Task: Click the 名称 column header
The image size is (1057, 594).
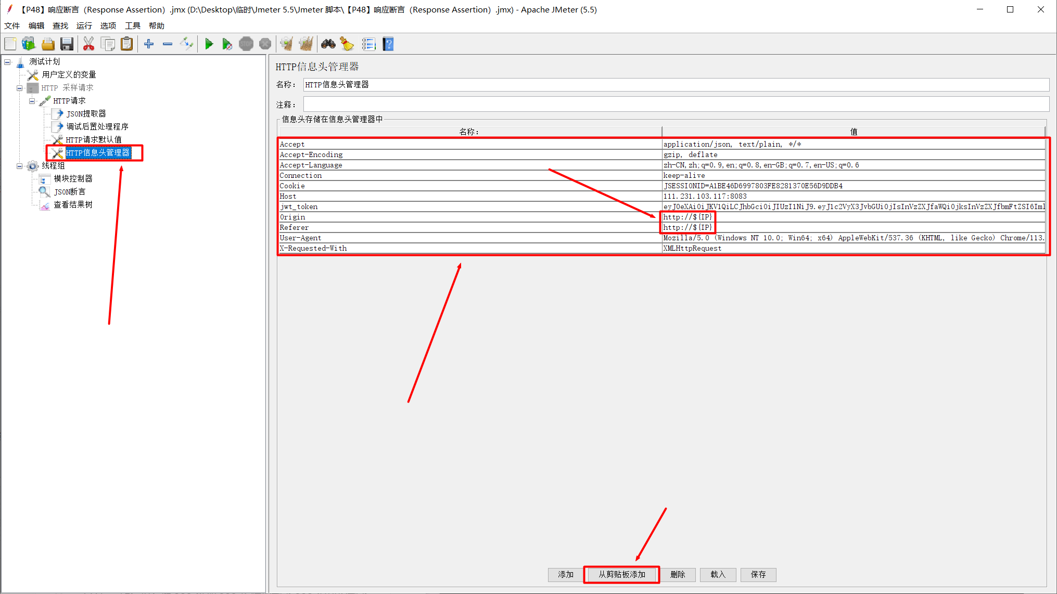Action: (469, 132)
